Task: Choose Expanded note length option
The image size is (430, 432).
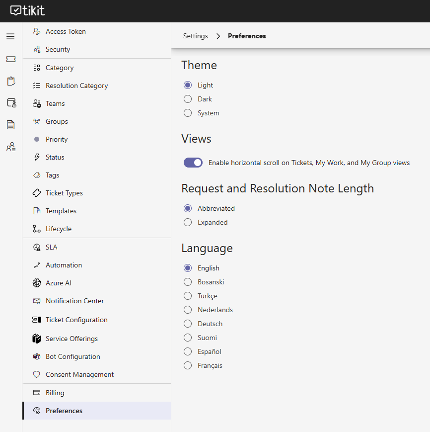Action: tap(188, 222)
